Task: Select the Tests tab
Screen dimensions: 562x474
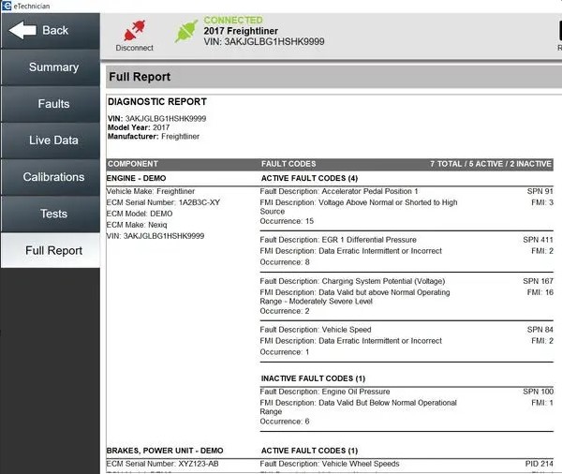Action: coord(52,214)
